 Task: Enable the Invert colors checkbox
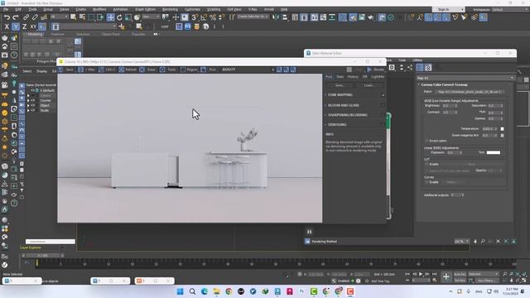[x=426, y=141]
